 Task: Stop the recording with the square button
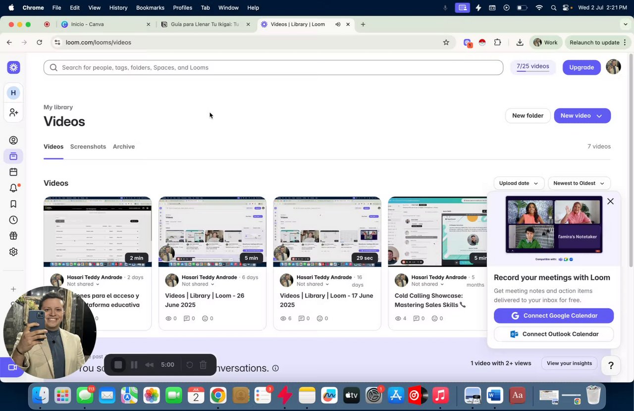click(x=118, y=365)
